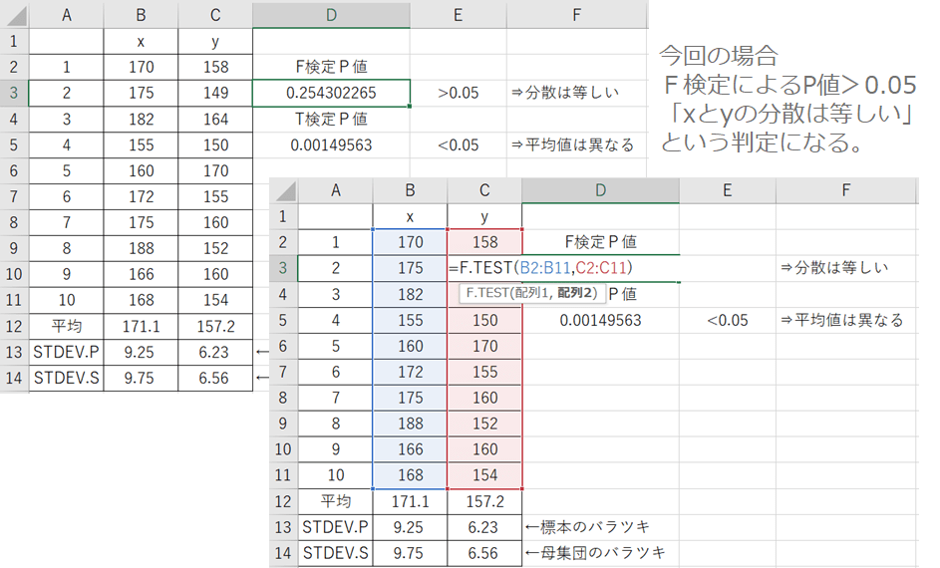Click cell with value 158 in front sheet

[484, 242]
